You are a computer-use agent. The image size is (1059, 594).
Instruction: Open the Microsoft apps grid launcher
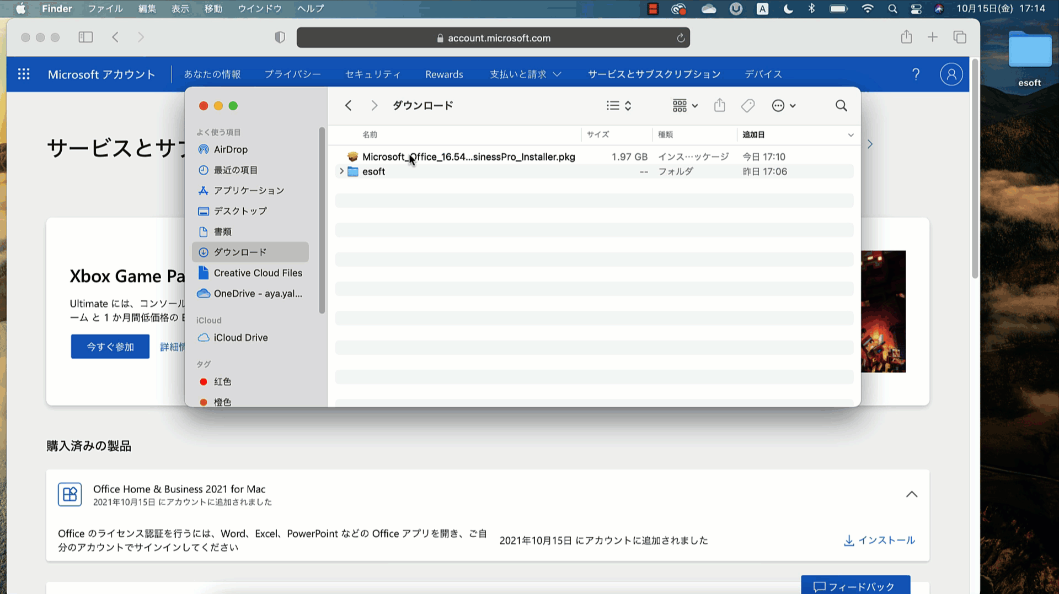coord(24,74)
